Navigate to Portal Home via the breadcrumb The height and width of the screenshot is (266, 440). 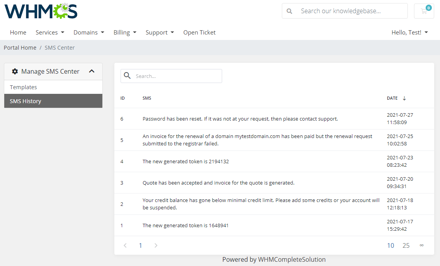(20, 47)
